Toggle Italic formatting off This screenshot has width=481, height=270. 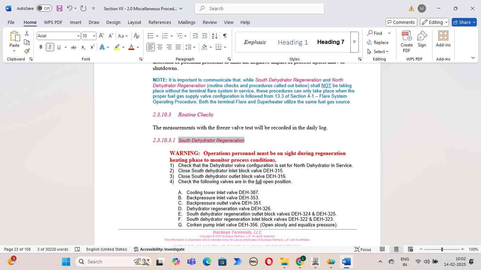[x=50, y=47]
